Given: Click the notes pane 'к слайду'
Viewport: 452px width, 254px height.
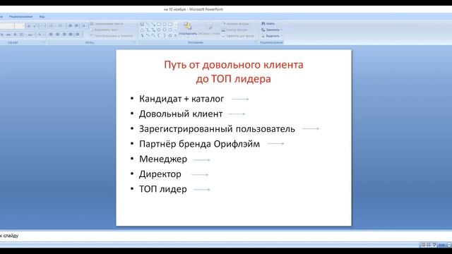Looking at the screenshot, I should (9, 236).
